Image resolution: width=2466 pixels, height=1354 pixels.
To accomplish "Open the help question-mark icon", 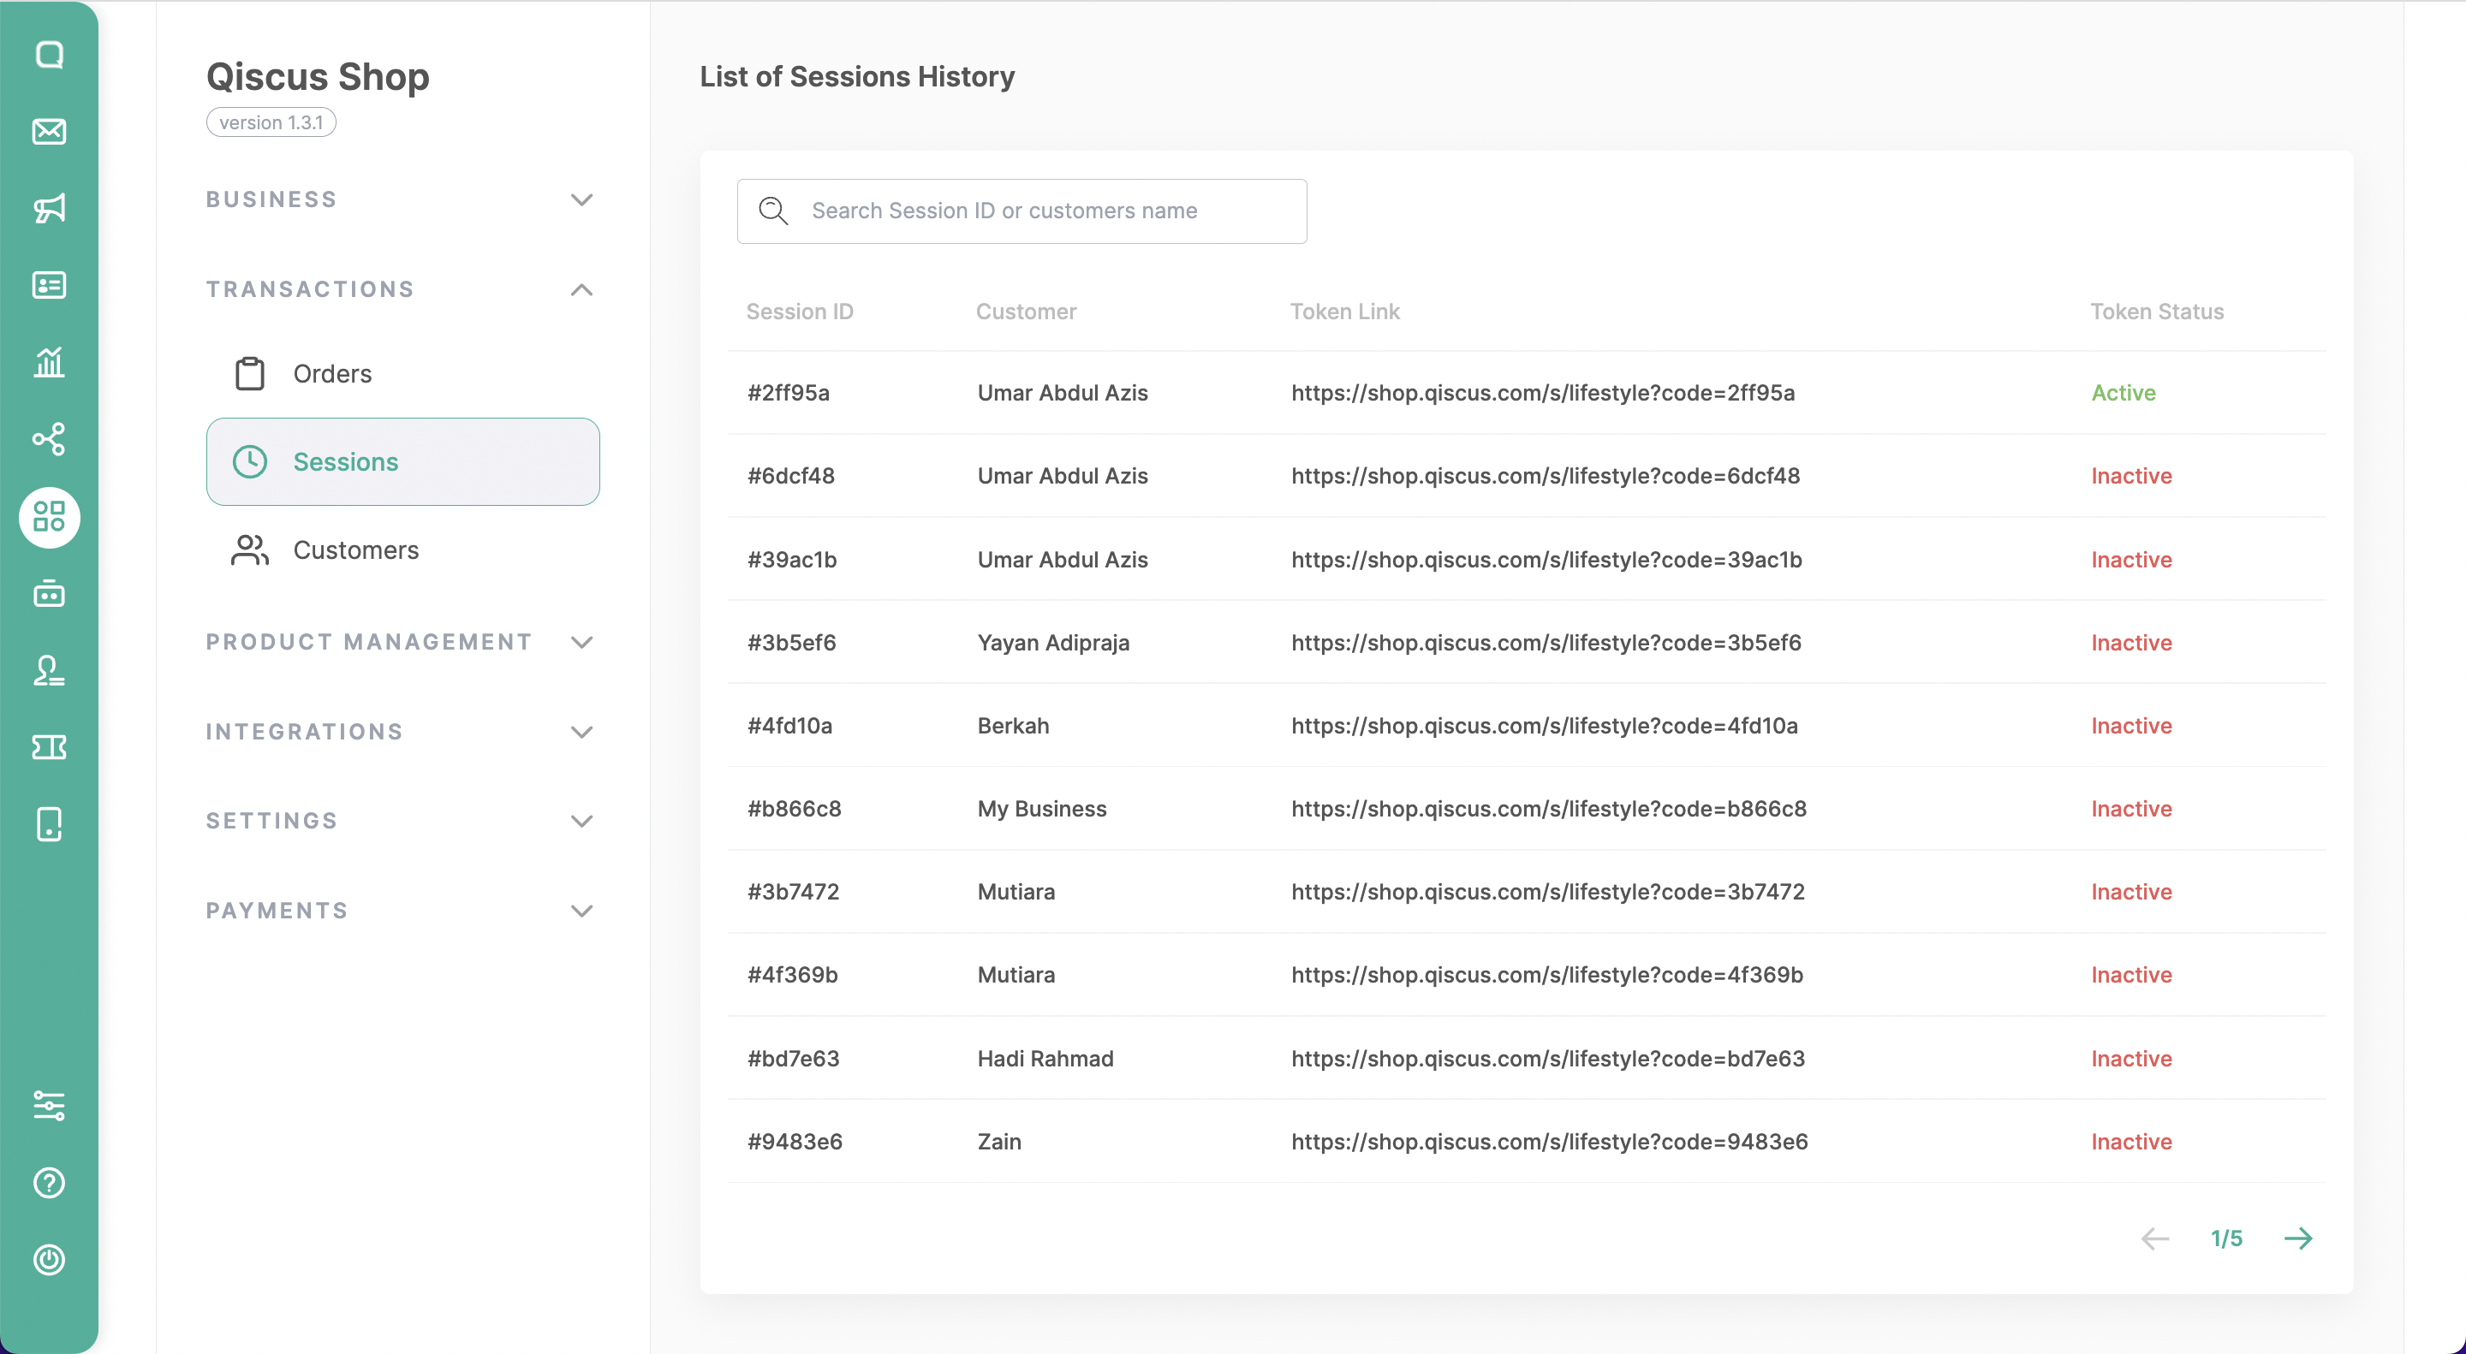I will pyautogui.click(x=49, y=1183).
